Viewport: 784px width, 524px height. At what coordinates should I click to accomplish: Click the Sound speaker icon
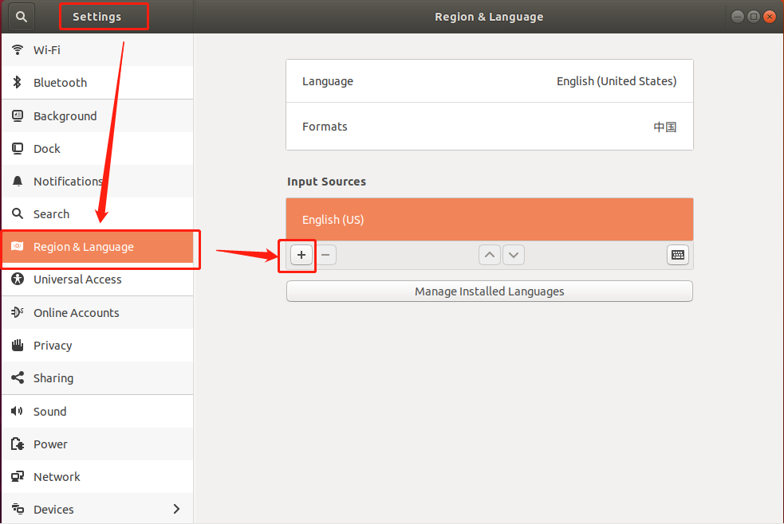pos(18,411)
